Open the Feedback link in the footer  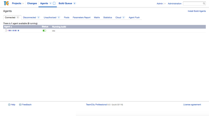27,105
